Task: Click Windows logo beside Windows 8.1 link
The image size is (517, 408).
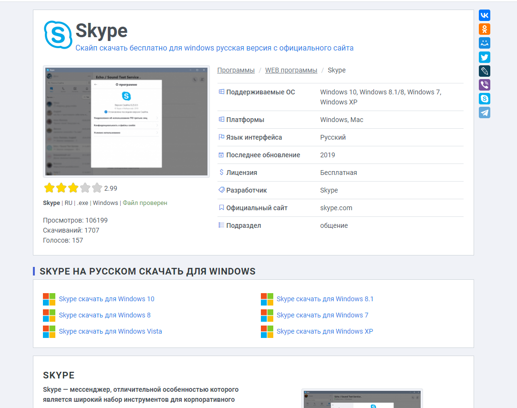Action: 267,299
